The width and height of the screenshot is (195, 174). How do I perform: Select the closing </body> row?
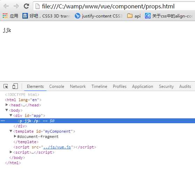17,158
